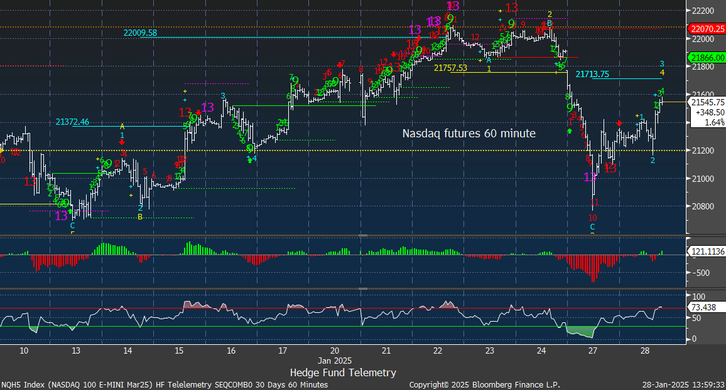The height and width of the screenshot is (390, 726).
Task: Click 'Jan 2025' on the time axis
Action: (335, 361)
